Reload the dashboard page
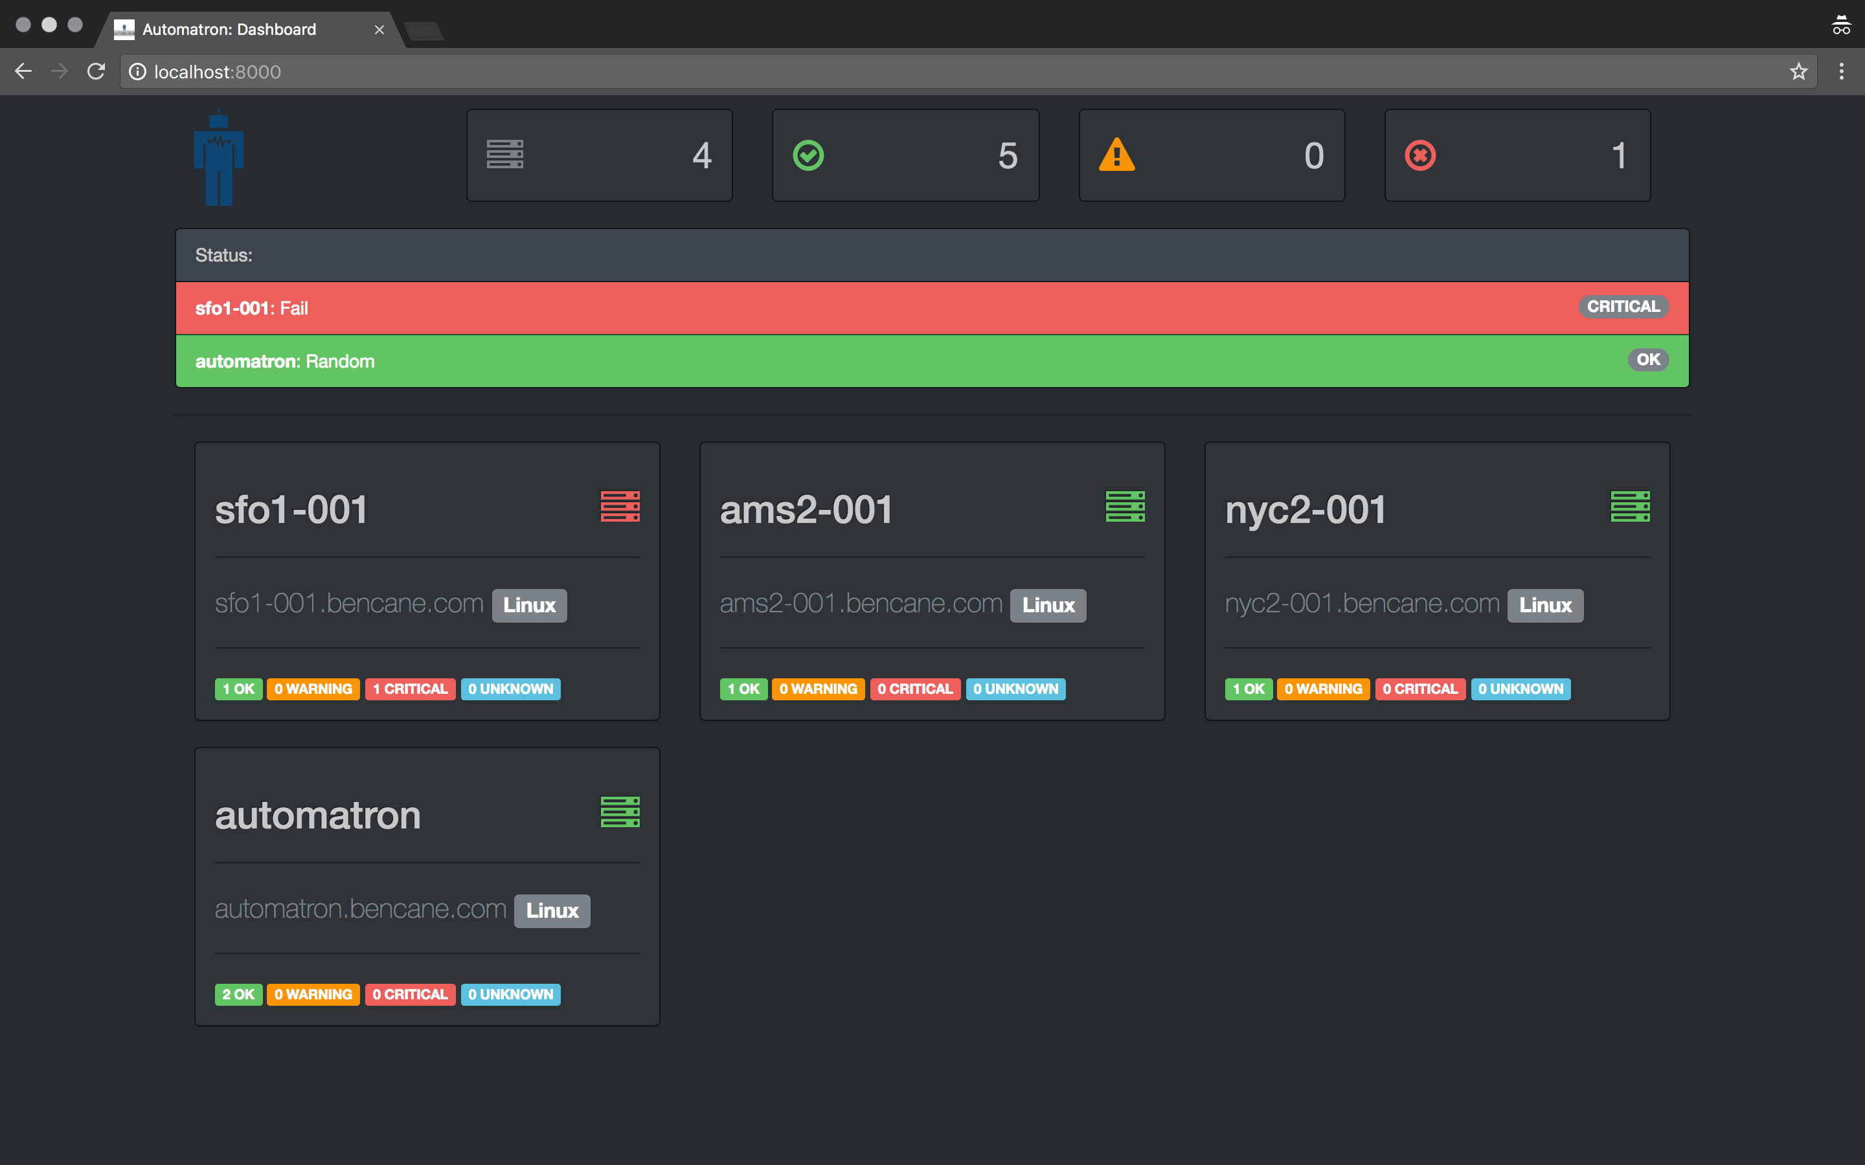Image resolution: width=1865 pixels, height=1165 pixels. [x=96, y=72]
